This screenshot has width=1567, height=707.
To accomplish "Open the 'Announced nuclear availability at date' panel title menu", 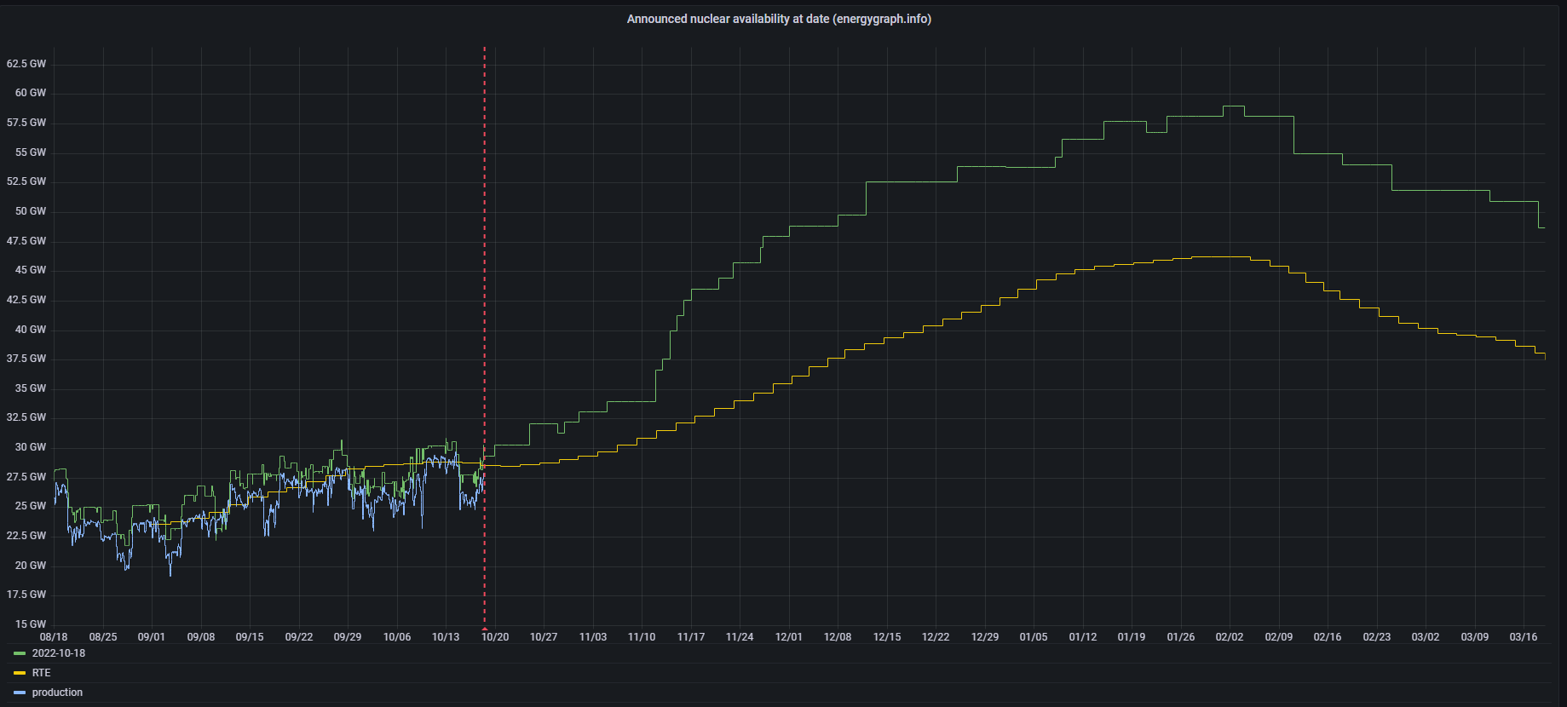I will coord(779,19).
